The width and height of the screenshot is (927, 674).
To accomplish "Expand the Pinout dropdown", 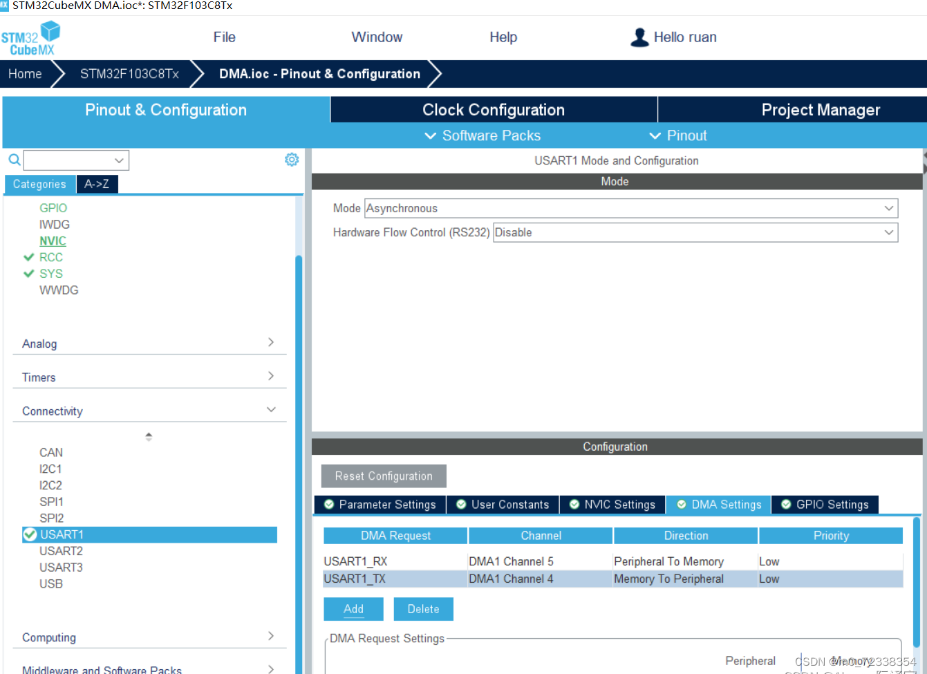I will click(x=678, y=135).
